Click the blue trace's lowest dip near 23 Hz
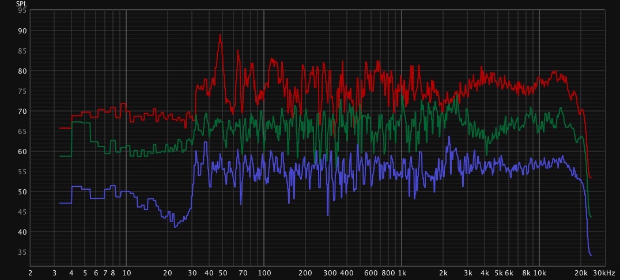620x280 pixels. pos(175,227)
